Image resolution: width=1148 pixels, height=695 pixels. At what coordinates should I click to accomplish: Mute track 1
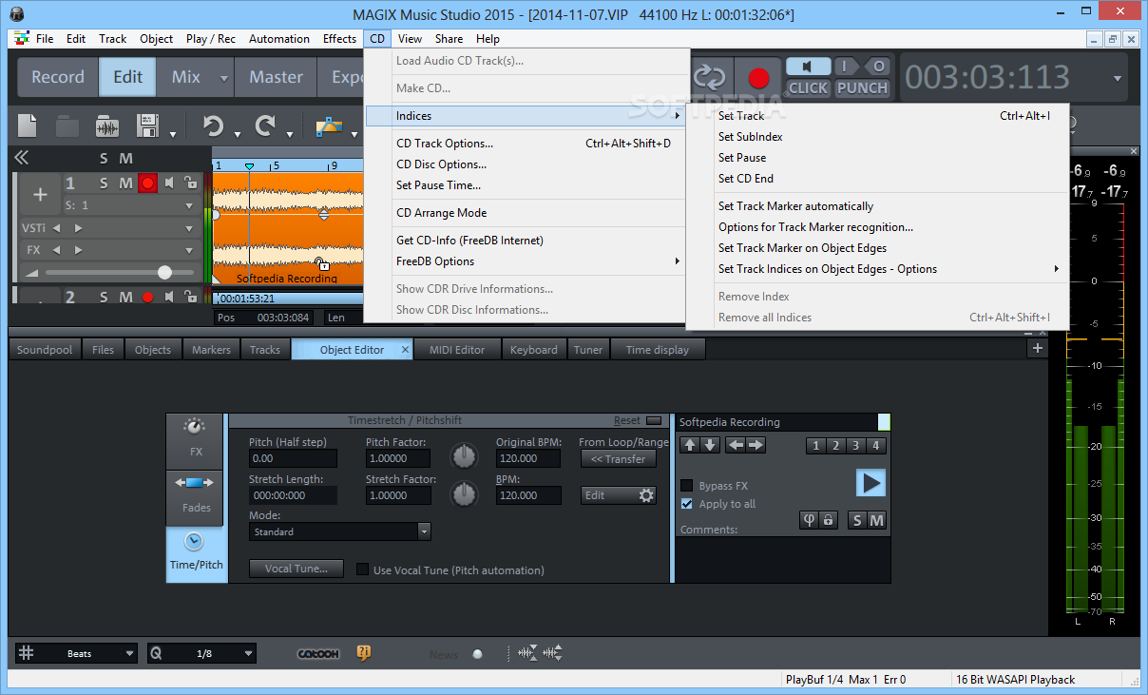tap(126, 183)
